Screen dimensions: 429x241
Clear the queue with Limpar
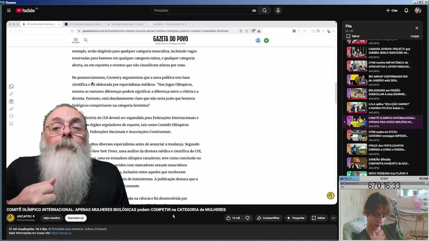click(x=415, y=36)
